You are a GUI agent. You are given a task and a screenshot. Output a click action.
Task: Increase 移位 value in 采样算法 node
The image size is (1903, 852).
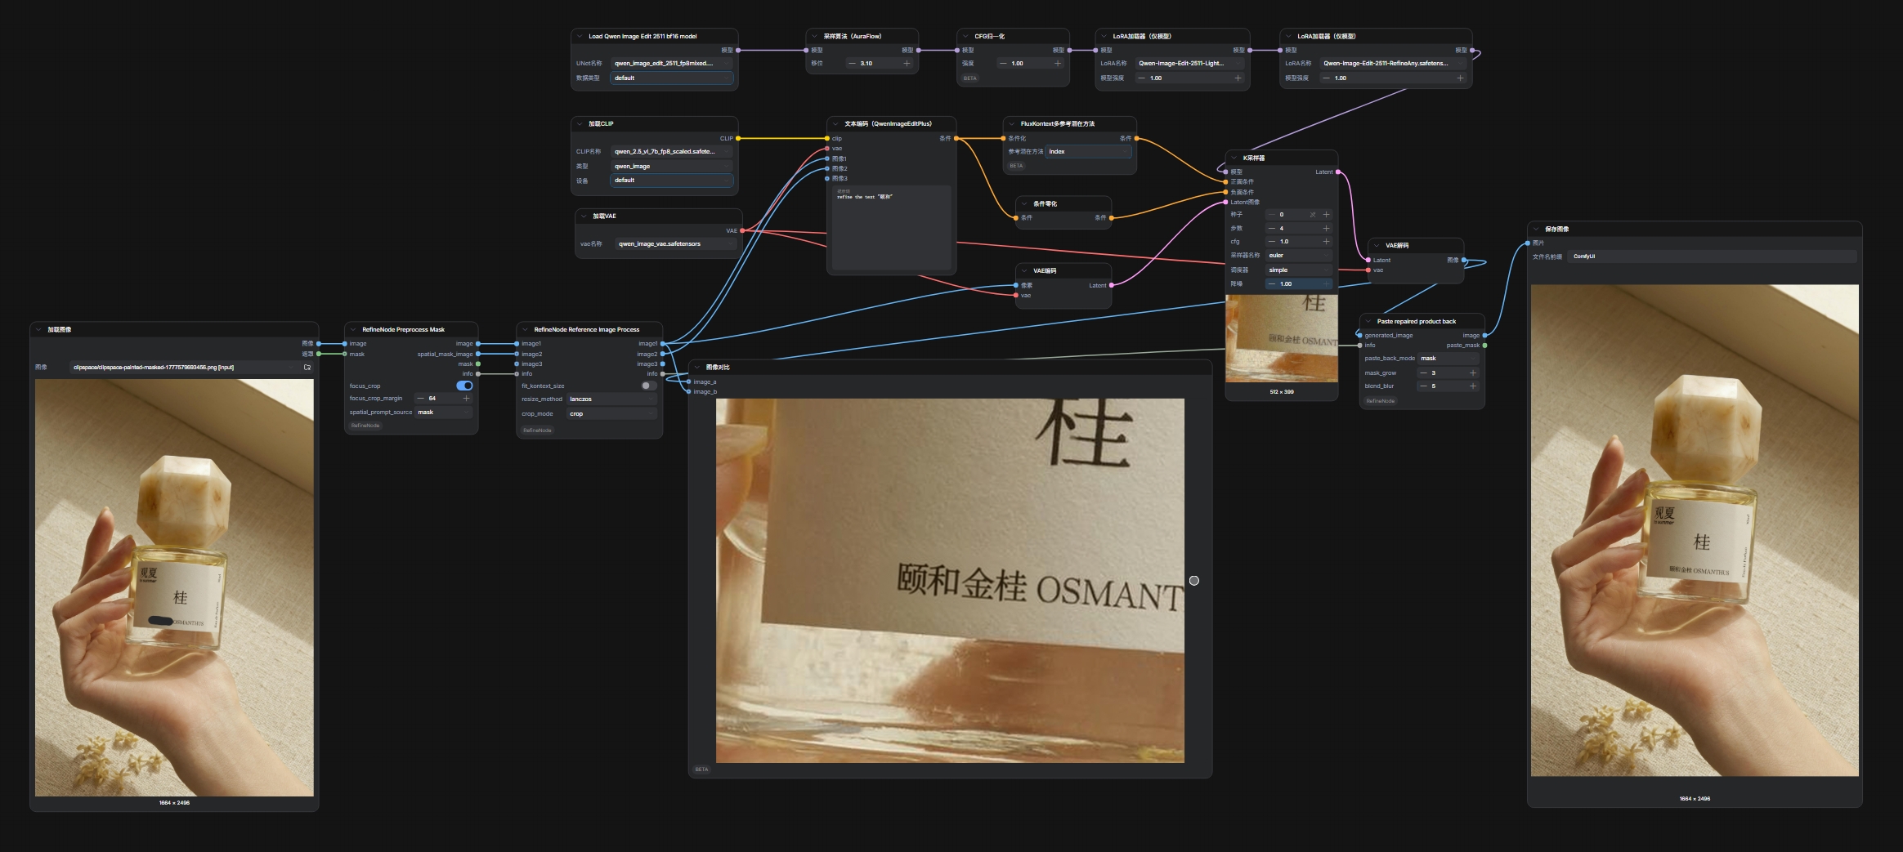(906, 64)
